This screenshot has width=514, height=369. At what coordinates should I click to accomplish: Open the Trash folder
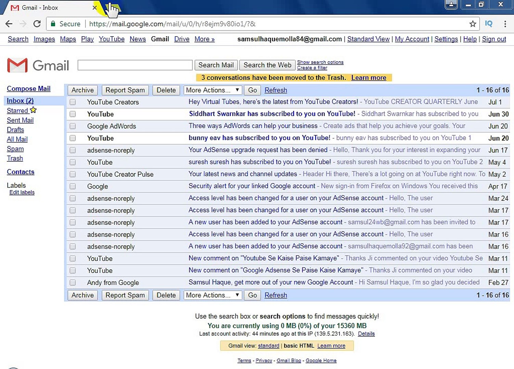coord(15,159)
